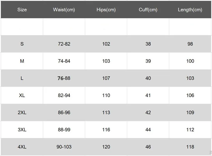This screenshot has height=156, width=212.
Task: Select the 4XL size cell
Action: [22, 147]
